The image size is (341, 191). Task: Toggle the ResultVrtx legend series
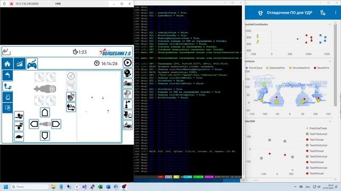[x=321, y=68]
